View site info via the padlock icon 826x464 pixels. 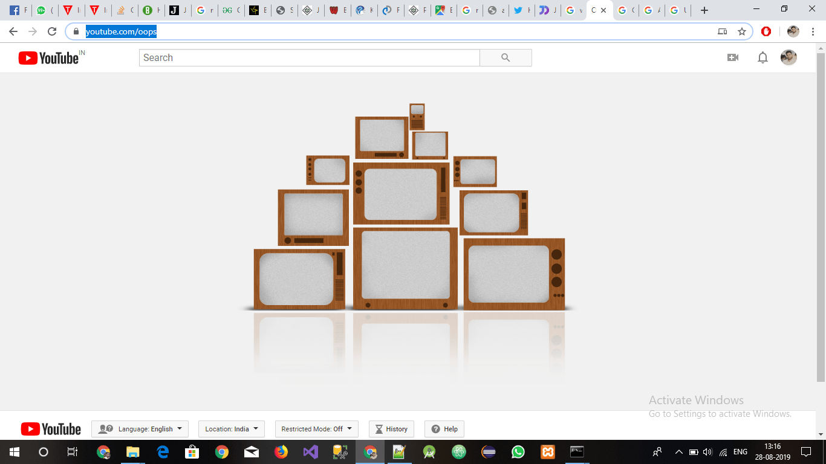(x=76, y=31)
